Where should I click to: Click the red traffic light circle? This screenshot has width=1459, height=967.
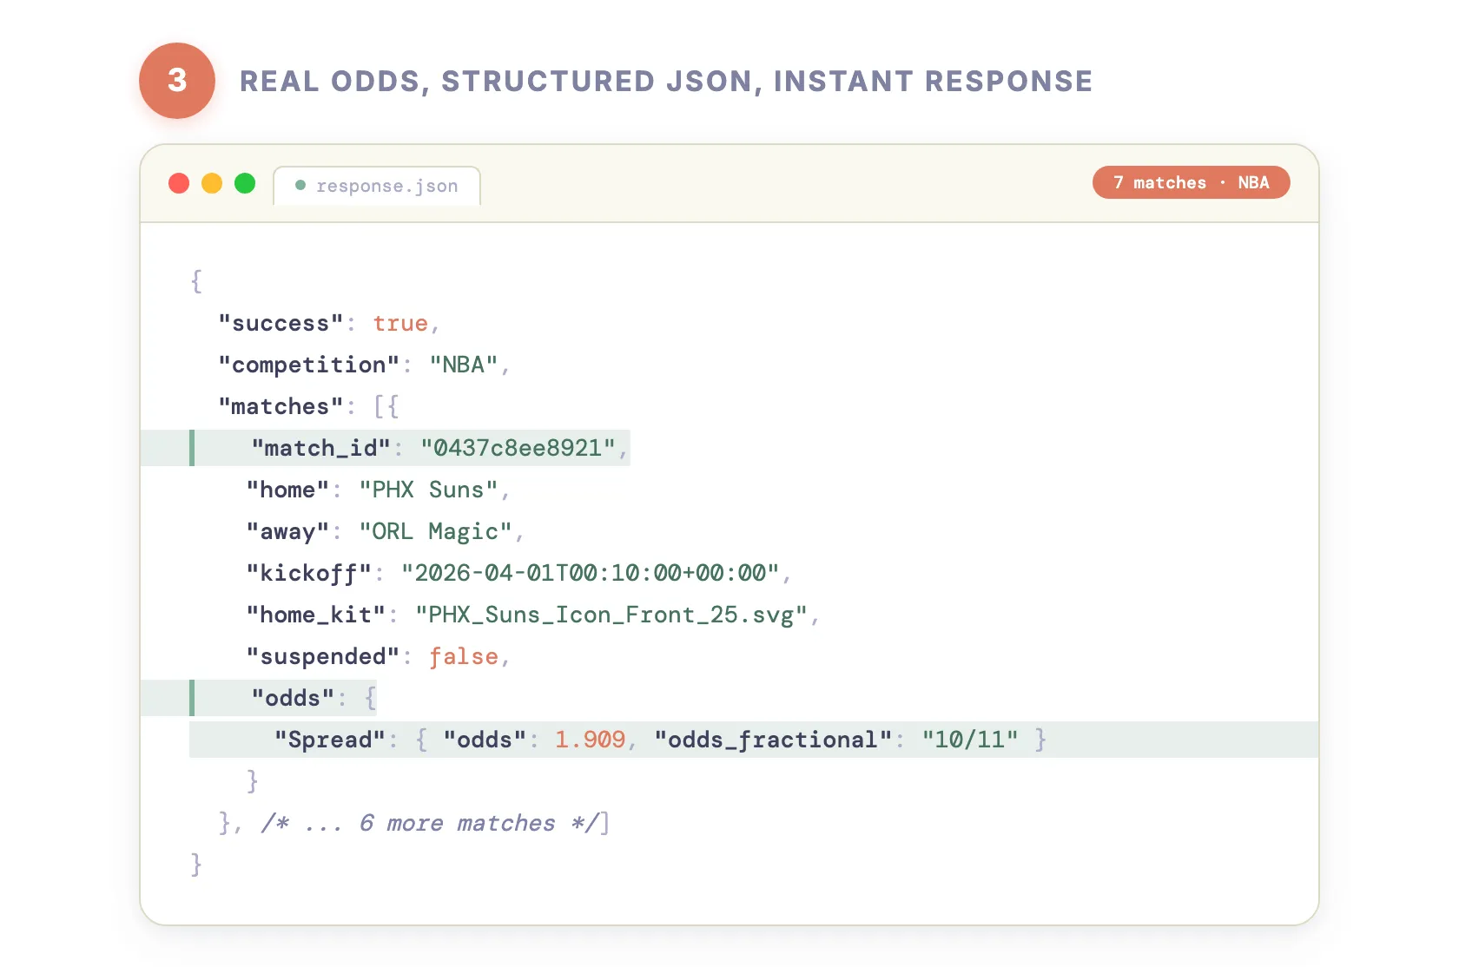point(179,183)
